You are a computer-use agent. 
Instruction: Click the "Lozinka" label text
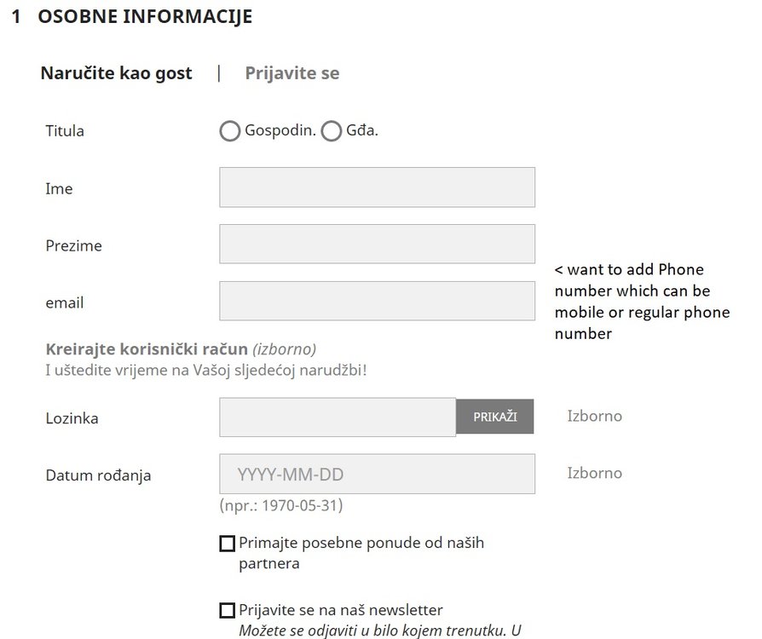coord(72,418)
